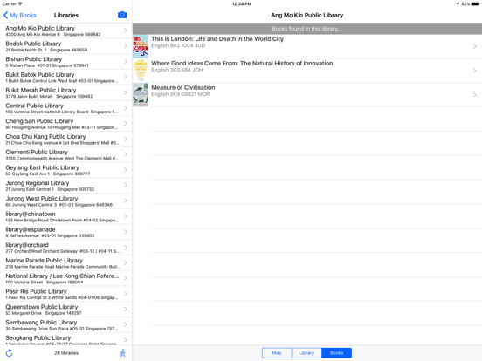Viewport: 482px width, 361px height.
Task: Select Geylang East Public Library
Action: [66, 170]
